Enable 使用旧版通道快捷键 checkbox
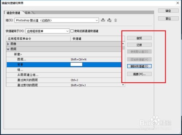The image size is (182, 135). [x=72, y=31]
